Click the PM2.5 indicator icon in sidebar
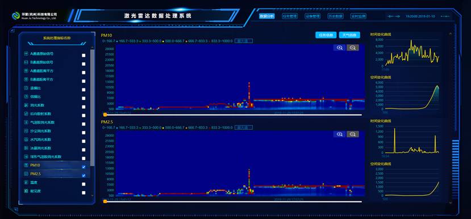 [x=26, y=174]
